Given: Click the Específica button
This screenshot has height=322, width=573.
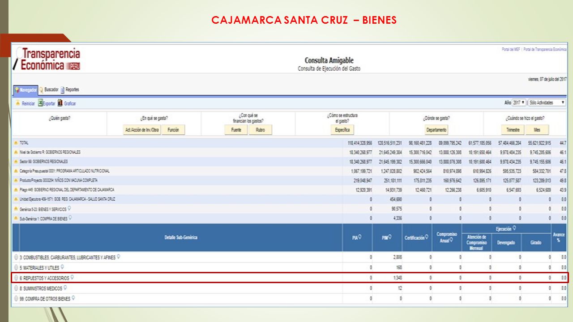Looking at the screenshot, I should (342, 130).
